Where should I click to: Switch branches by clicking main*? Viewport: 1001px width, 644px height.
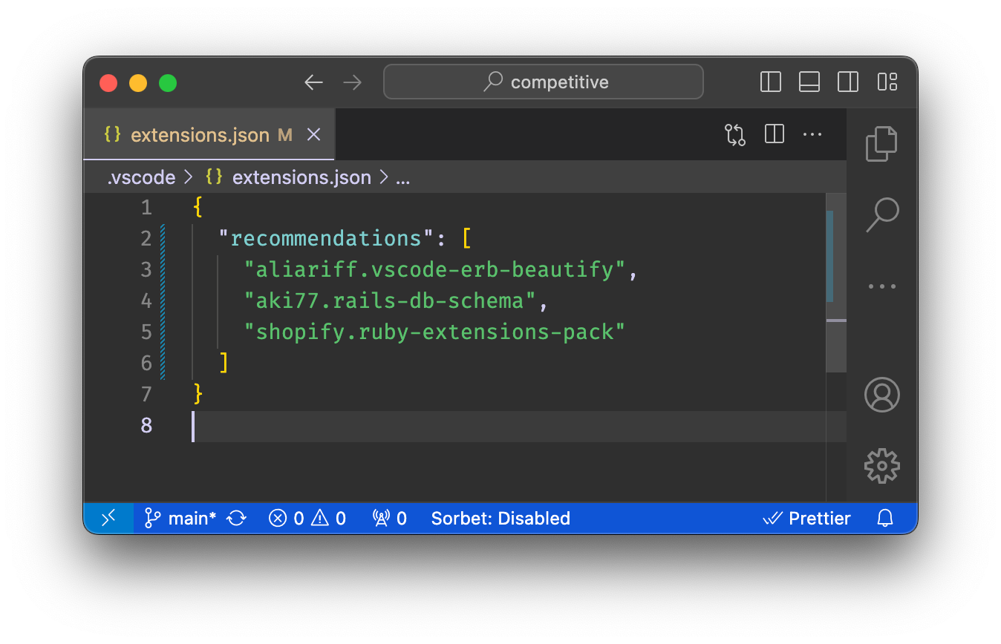pos(182,518)
